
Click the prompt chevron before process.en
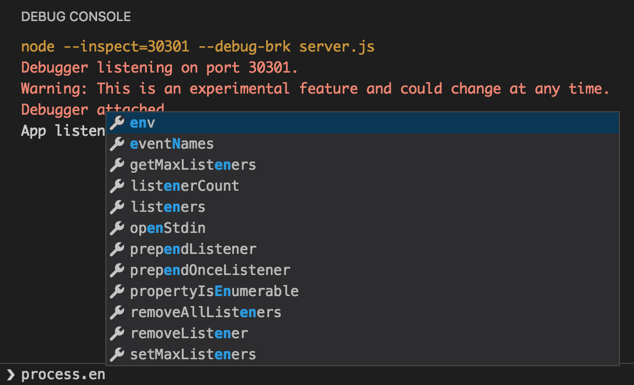tap(11, 375)
